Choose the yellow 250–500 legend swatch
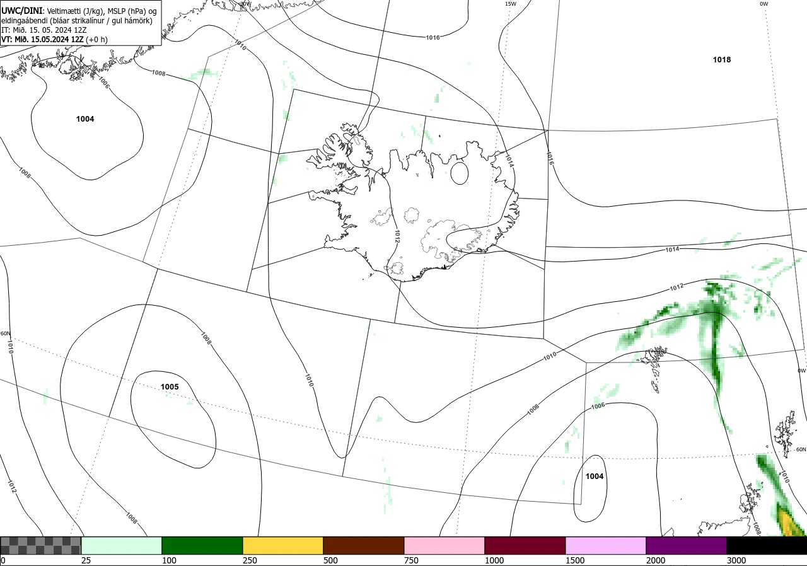This screenshot has width=807, height=566. pos(283,545)
